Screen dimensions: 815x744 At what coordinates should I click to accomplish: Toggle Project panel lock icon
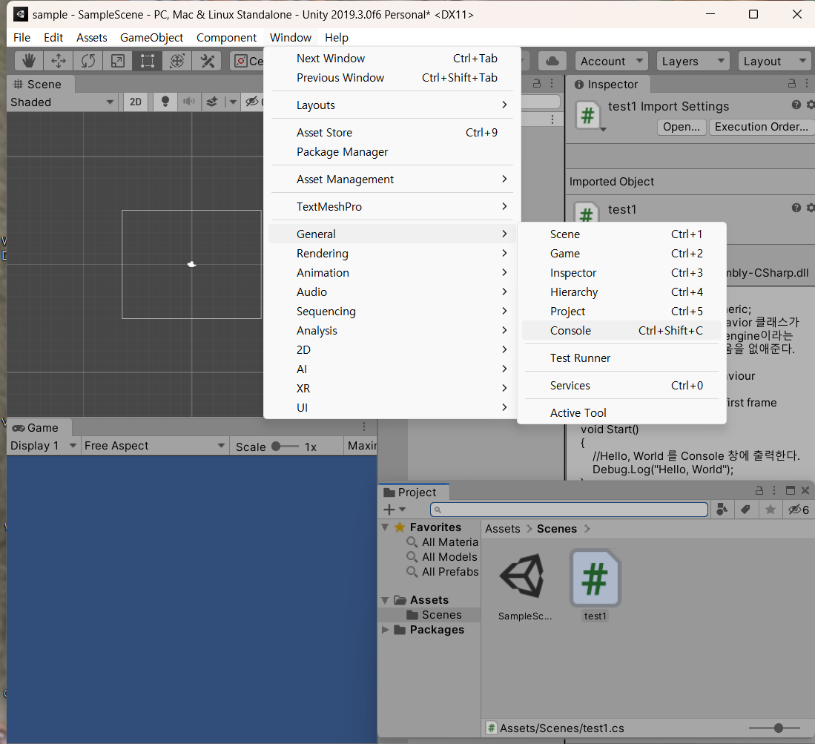(759, 490)
